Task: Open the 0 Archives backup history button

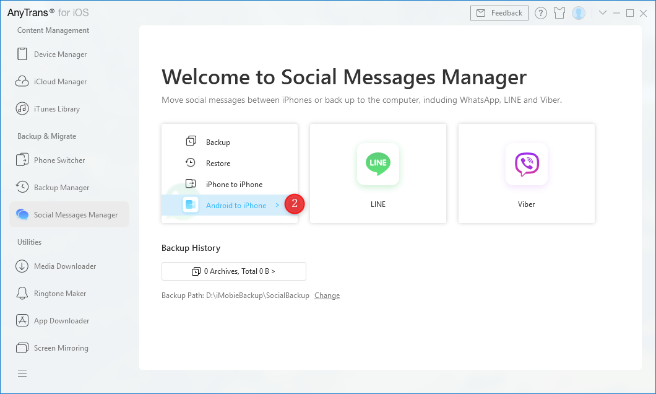Action: (234, 271)
